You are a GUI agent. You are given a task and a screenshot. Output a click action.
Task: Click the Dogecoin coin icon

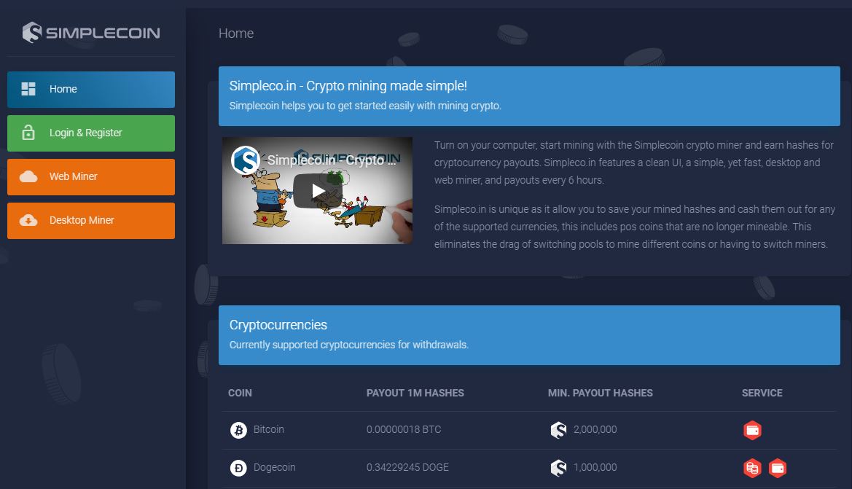pyautogui.click(x=238, y=468)
